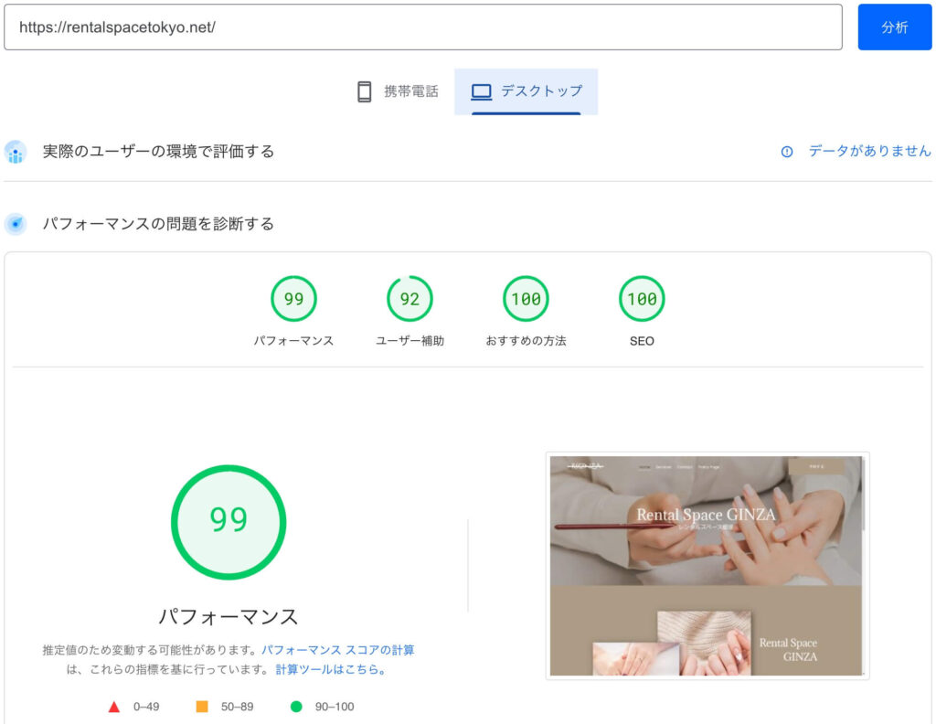
Task: Select the デスクトップ tab
Action: 526,91
